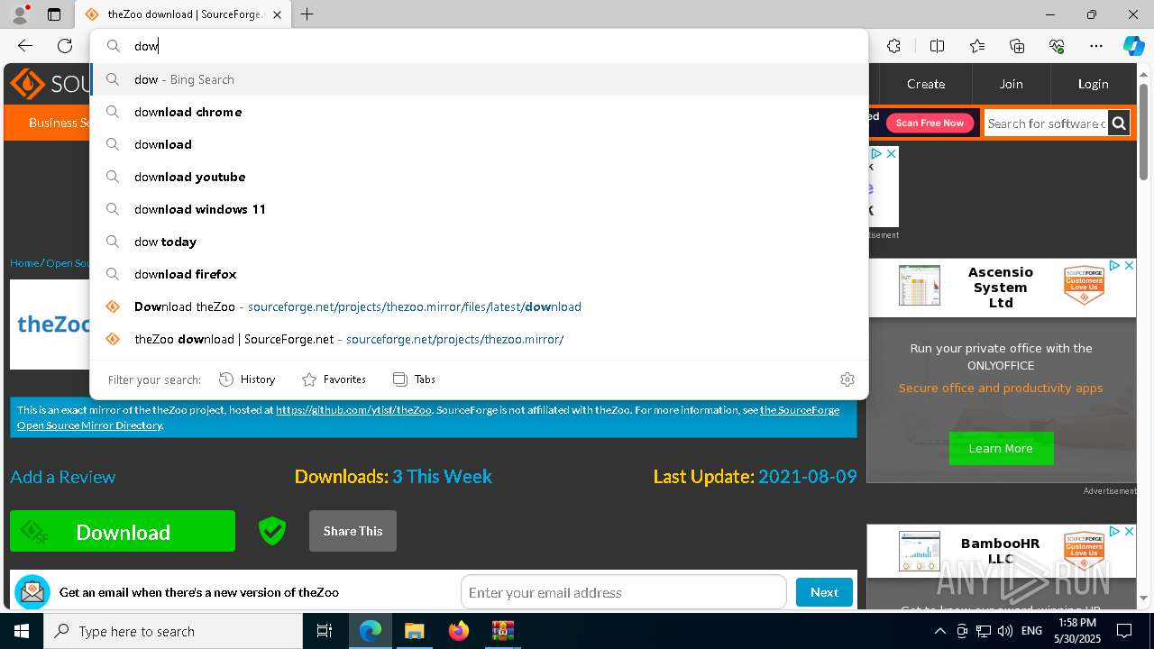Open the Login link in SourceForge header
Image resolution: width=1154 pixels, height=649 pixels.
tap(1093, 84)
